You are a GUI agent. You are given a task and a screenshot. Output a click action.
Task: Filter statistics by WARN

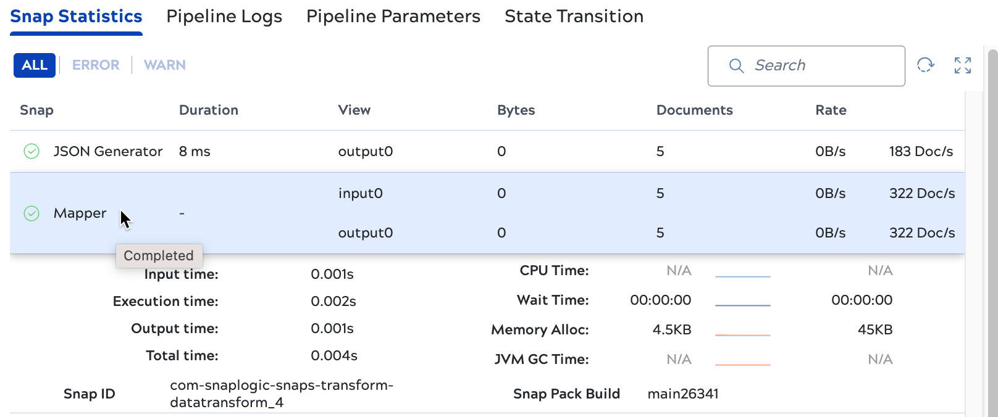click(x=164, y=65)
